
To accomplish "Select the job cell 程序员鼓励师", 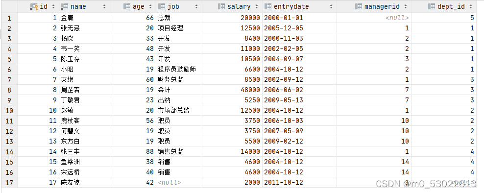I will (x=179, y=69).
